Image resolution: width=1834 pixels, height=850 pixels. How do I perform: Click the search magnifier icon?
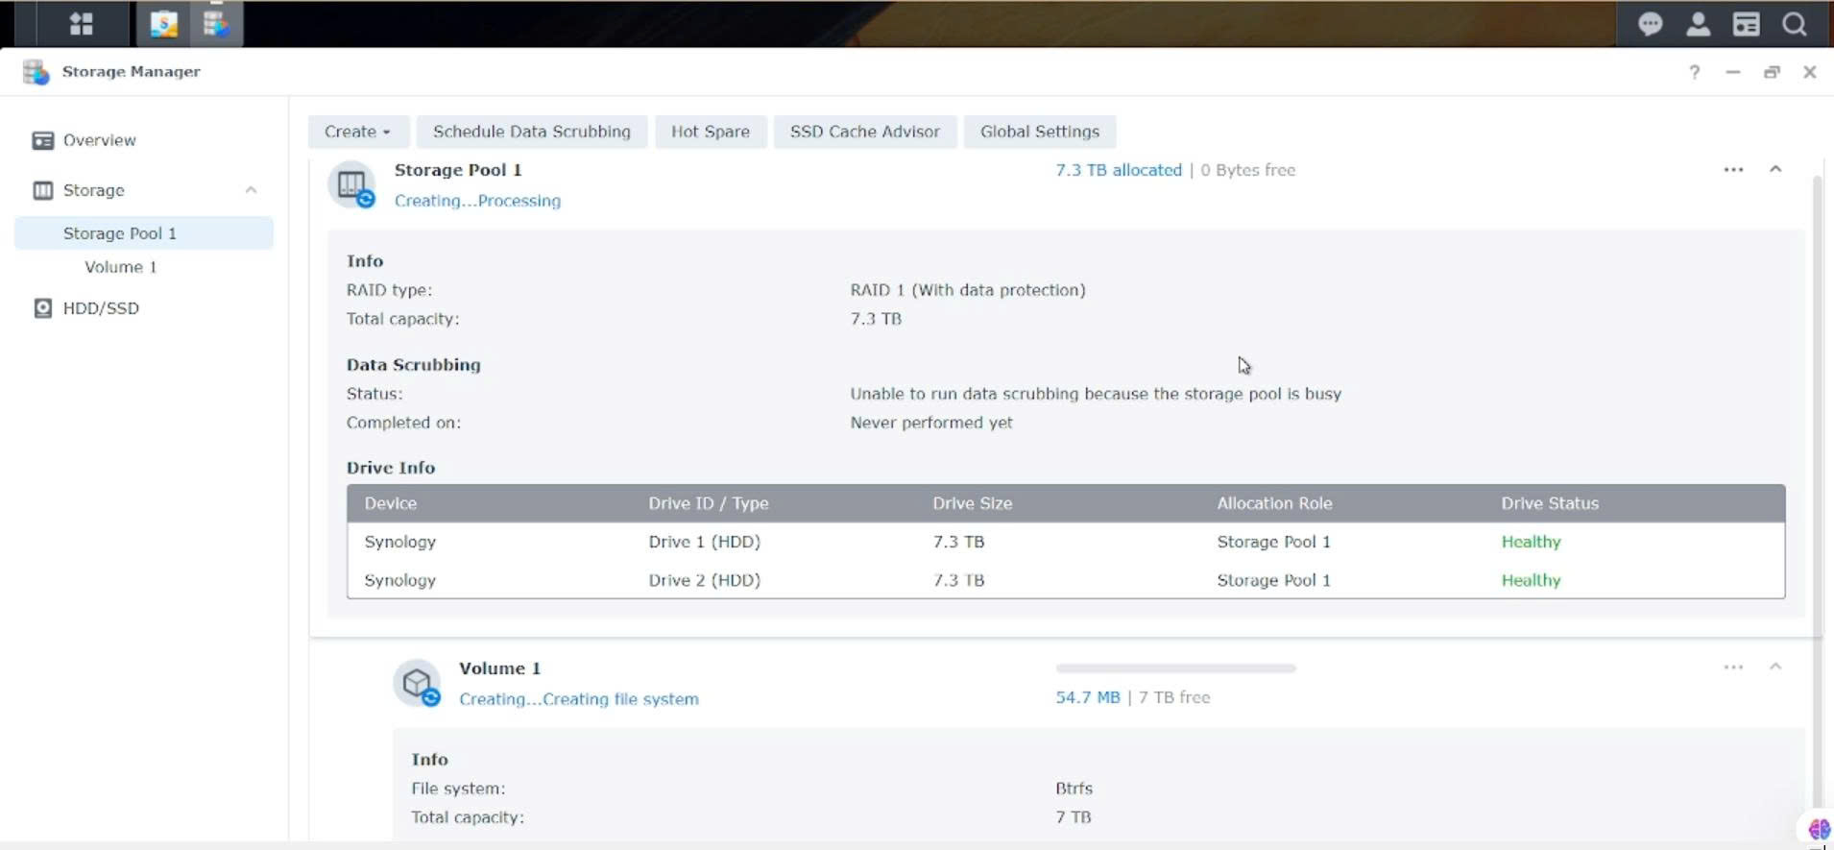(1794, 24)
